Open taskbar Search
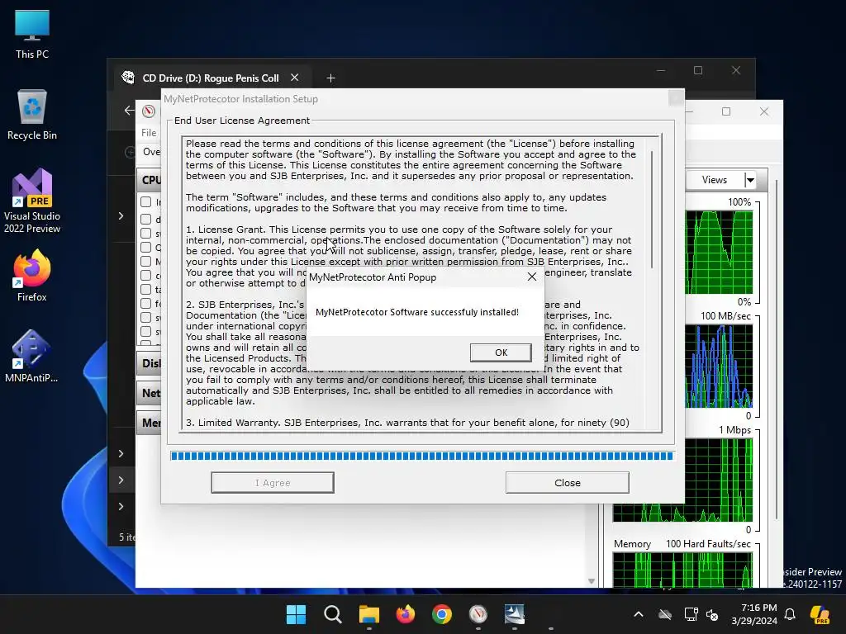Image resolution: width=846 pixels, height=634 pixels. pos(332,614)
